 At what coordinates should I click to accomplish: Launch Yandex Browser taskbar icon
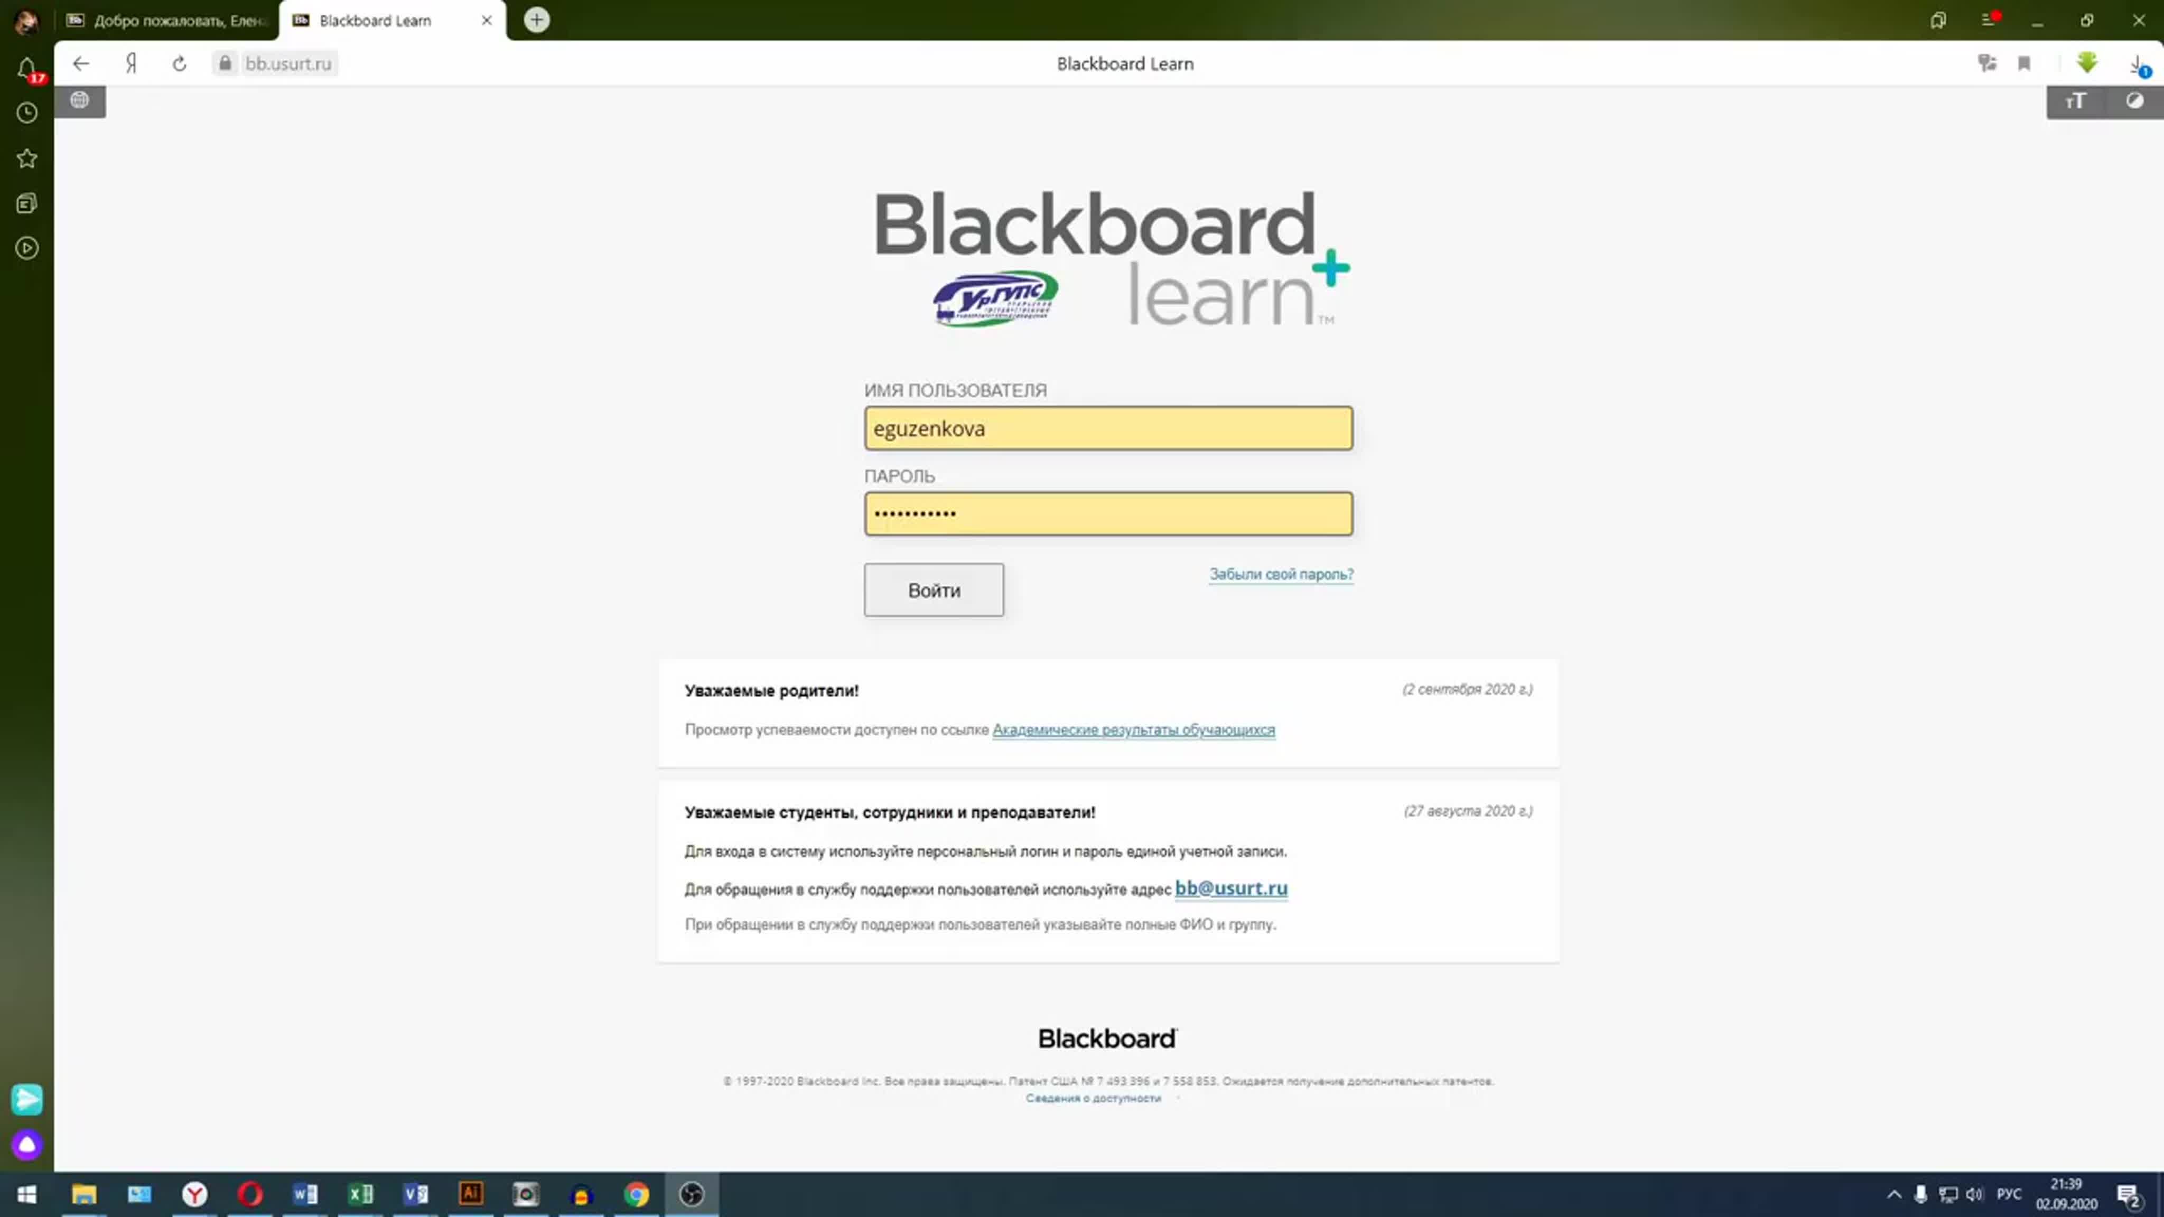(x=194, y=1193)
